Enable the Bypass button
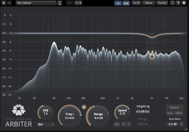Image resolution: width=189 pixels, height=132 pixels. [175, 107]
